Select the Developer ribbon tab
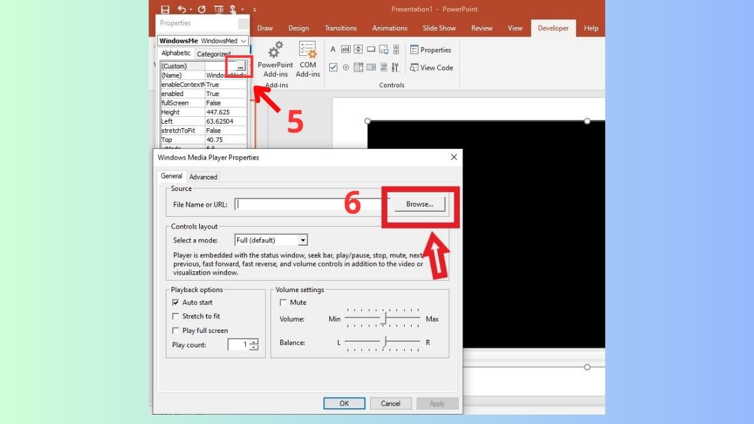Viewport: 754px width, 424px height. 553,28
